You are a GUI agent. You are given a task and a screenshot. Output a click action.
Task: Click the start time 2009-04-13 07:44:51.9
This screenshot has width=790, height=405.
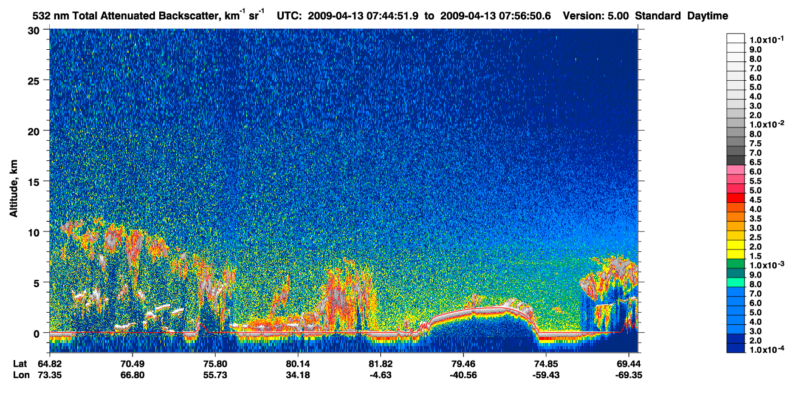point(364,16)
